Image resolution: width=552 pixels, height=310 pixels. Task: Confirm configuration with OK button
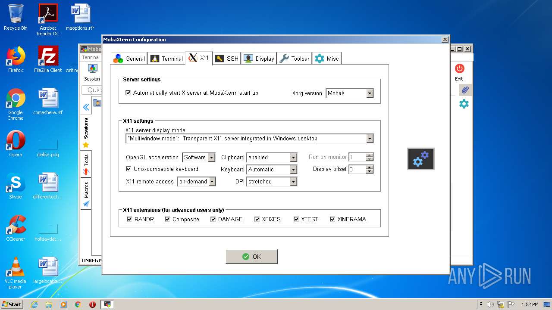251,257
